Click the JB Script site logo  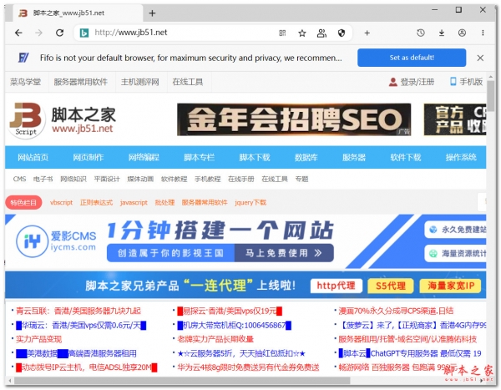(26, 120)
